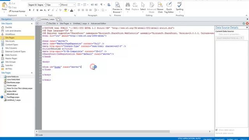Screen dimensions: 249x140
Task: Toggle strikethrough formatting
Action: pos(41,10)
